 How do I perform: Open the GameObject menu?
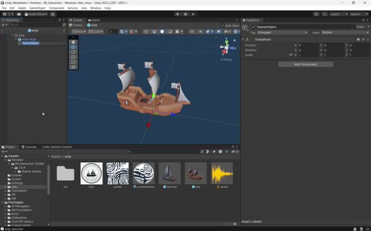(37, 8)
